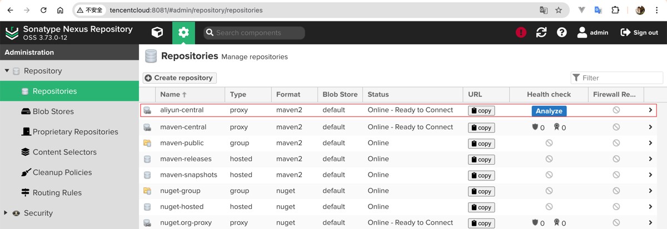Click the Sign out link

[x=639, y=33]
